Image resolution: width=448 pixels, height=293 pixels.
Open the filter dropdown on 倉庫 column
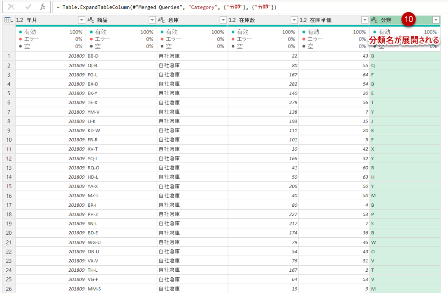click(x=224, y=19)
